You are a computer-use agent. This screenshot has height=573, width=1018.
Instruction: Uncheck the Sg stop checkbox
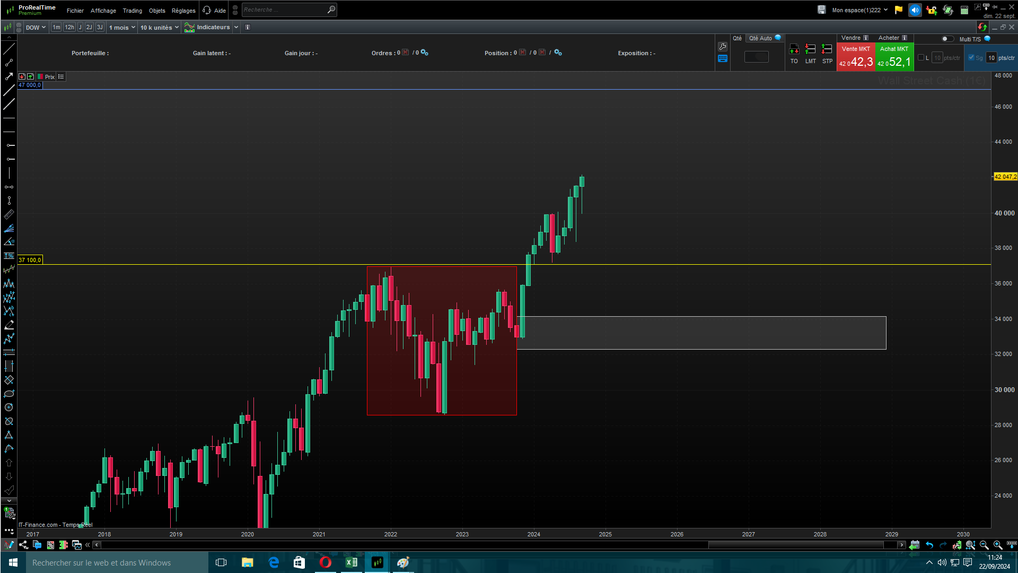[x=971, y=58]
